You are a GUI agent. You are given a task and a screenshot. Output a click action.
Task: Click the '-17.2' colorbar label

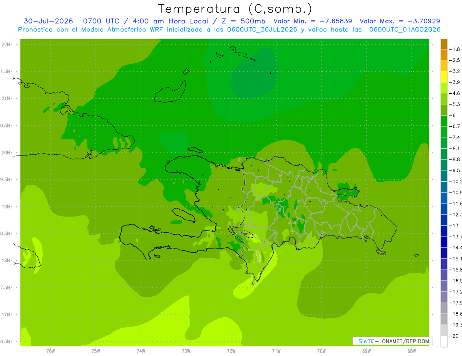point(456,291)
